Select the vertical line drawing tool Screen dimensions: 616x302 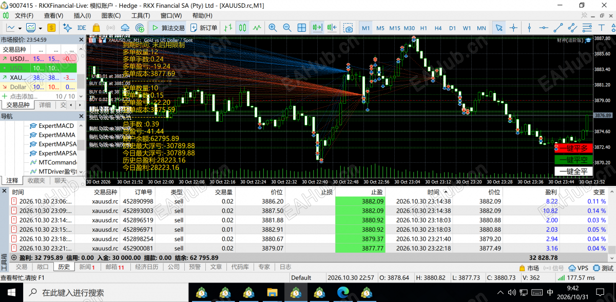(x=528, y=28)
